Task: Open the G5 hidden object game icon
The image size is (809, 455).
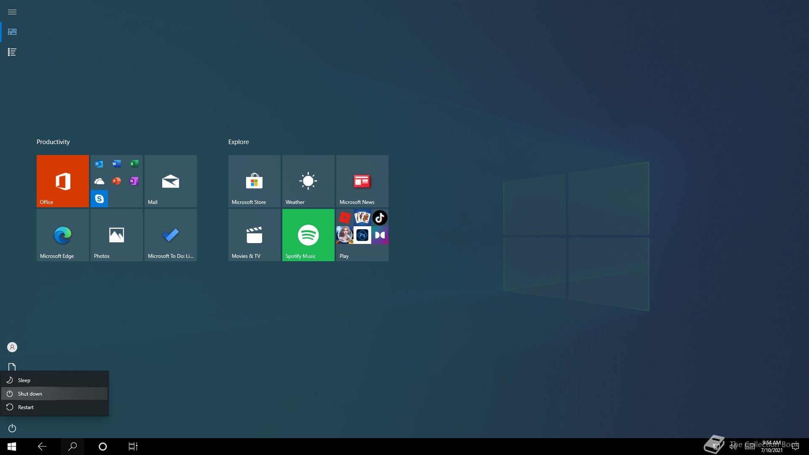Action: (345, 235)
